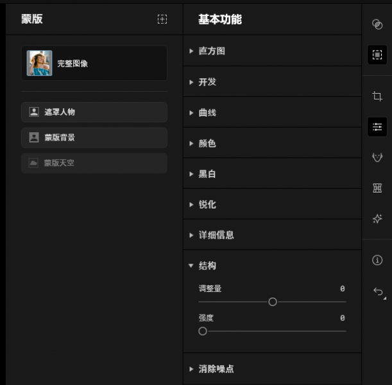Click the portrait thumbnail of 完整图像
The height and width of the screenshot is (385, 392).
coord(40,63)
